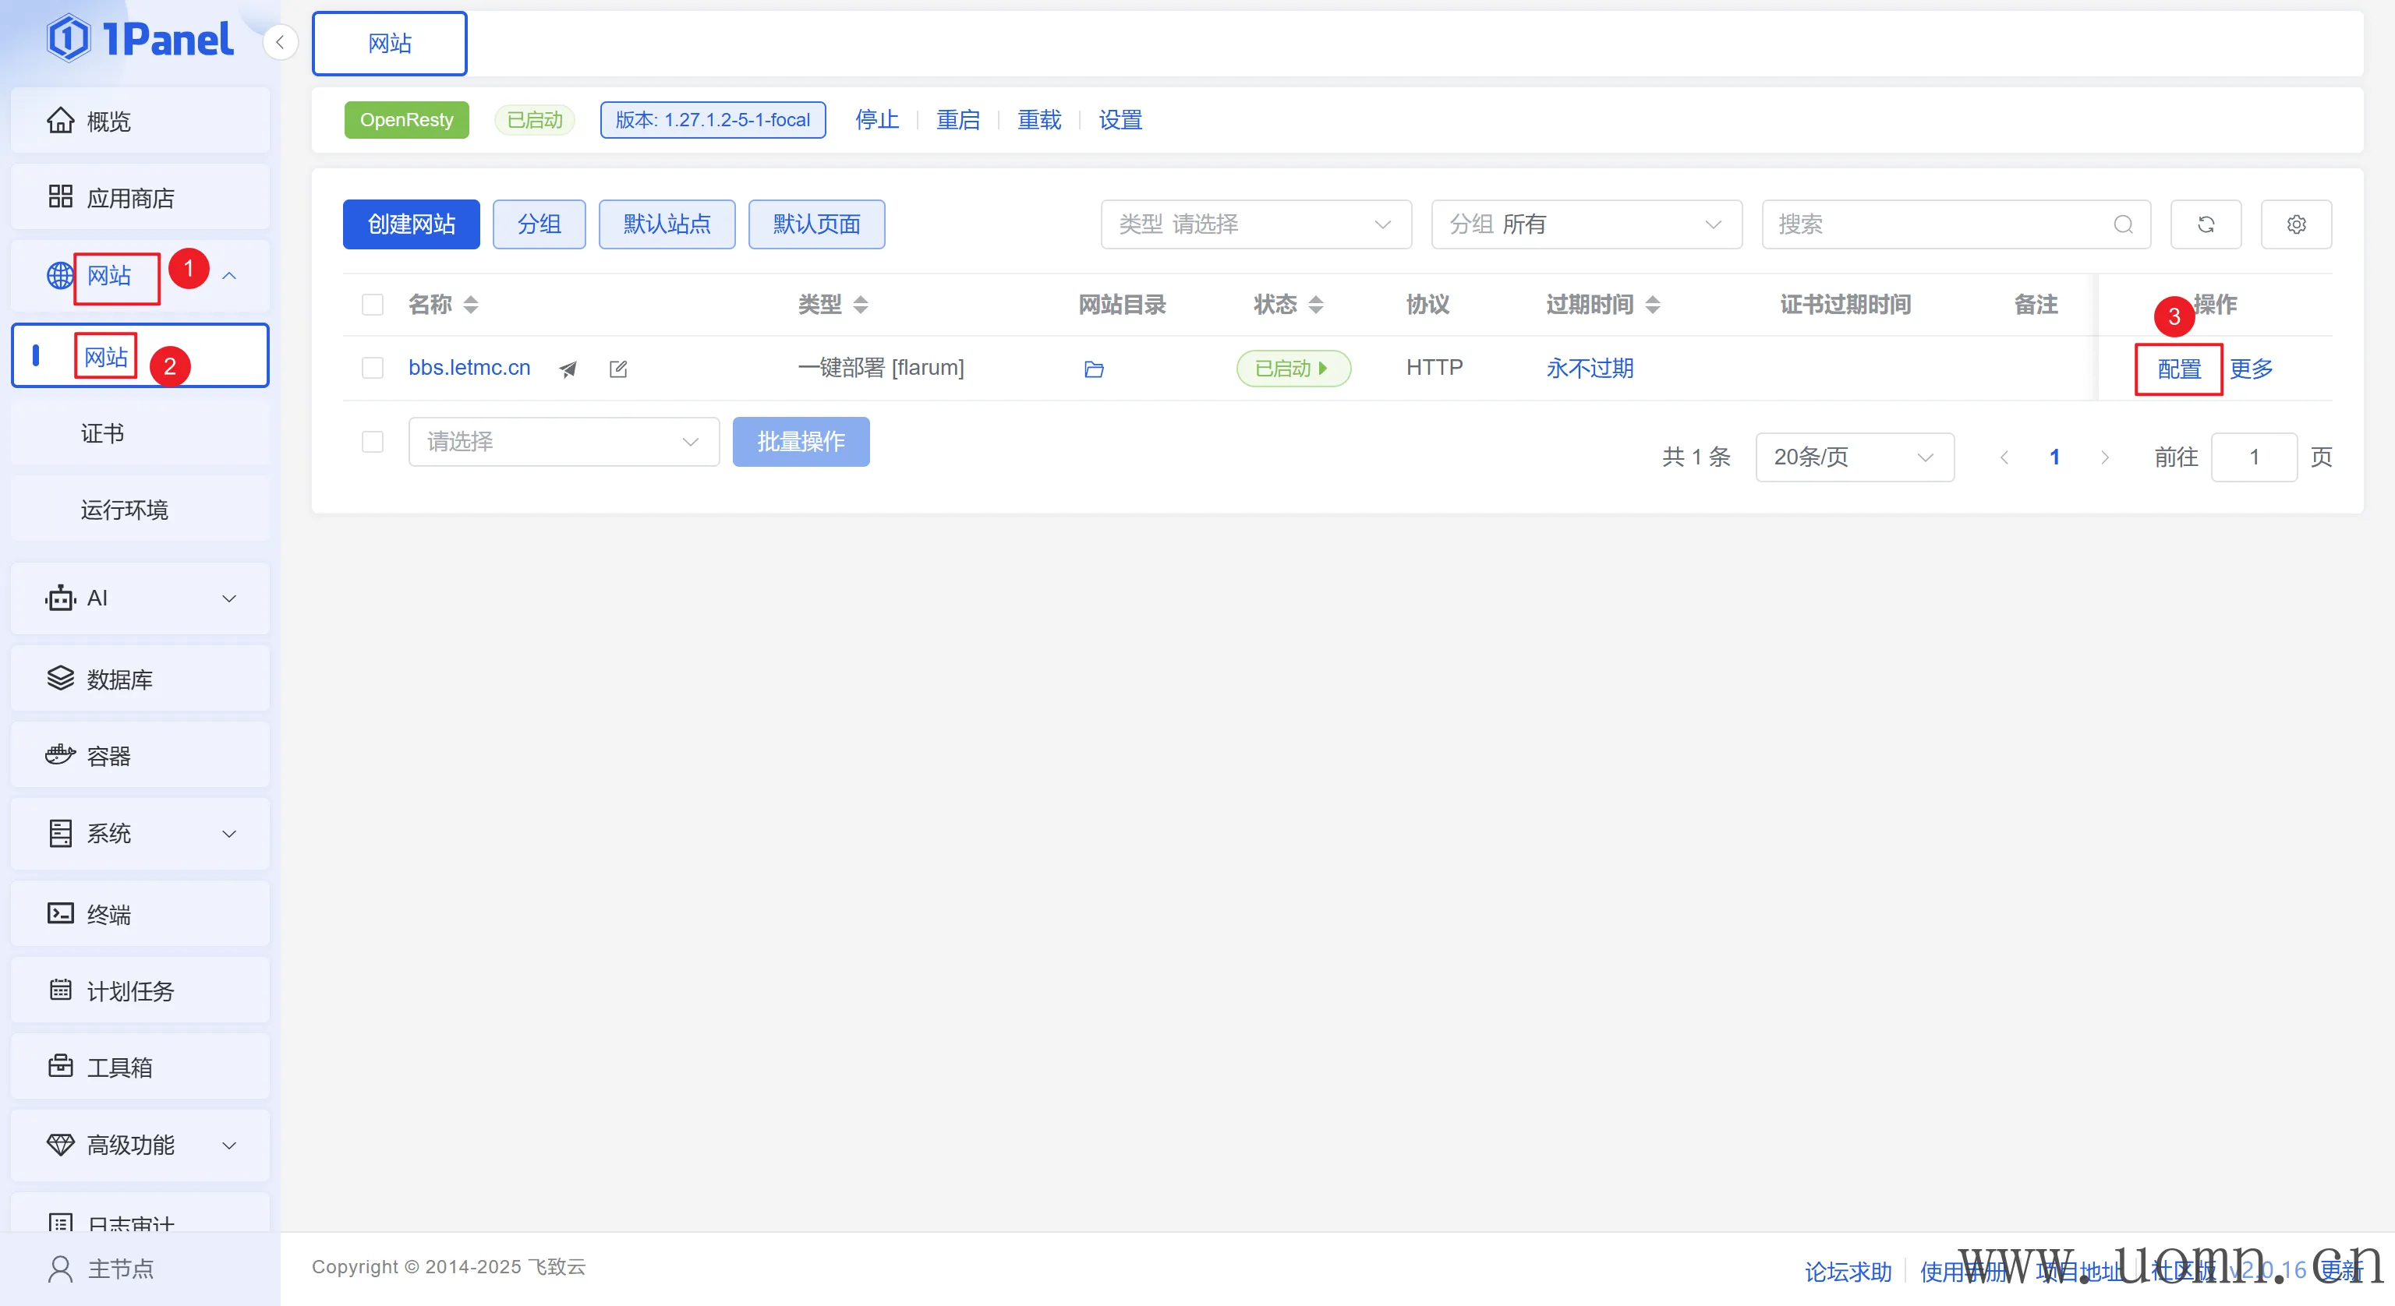Click the paper plane icon beside bbs.letmc.cn
The width and height of the screenshot is (2395, 1306).
pos(567,369)
